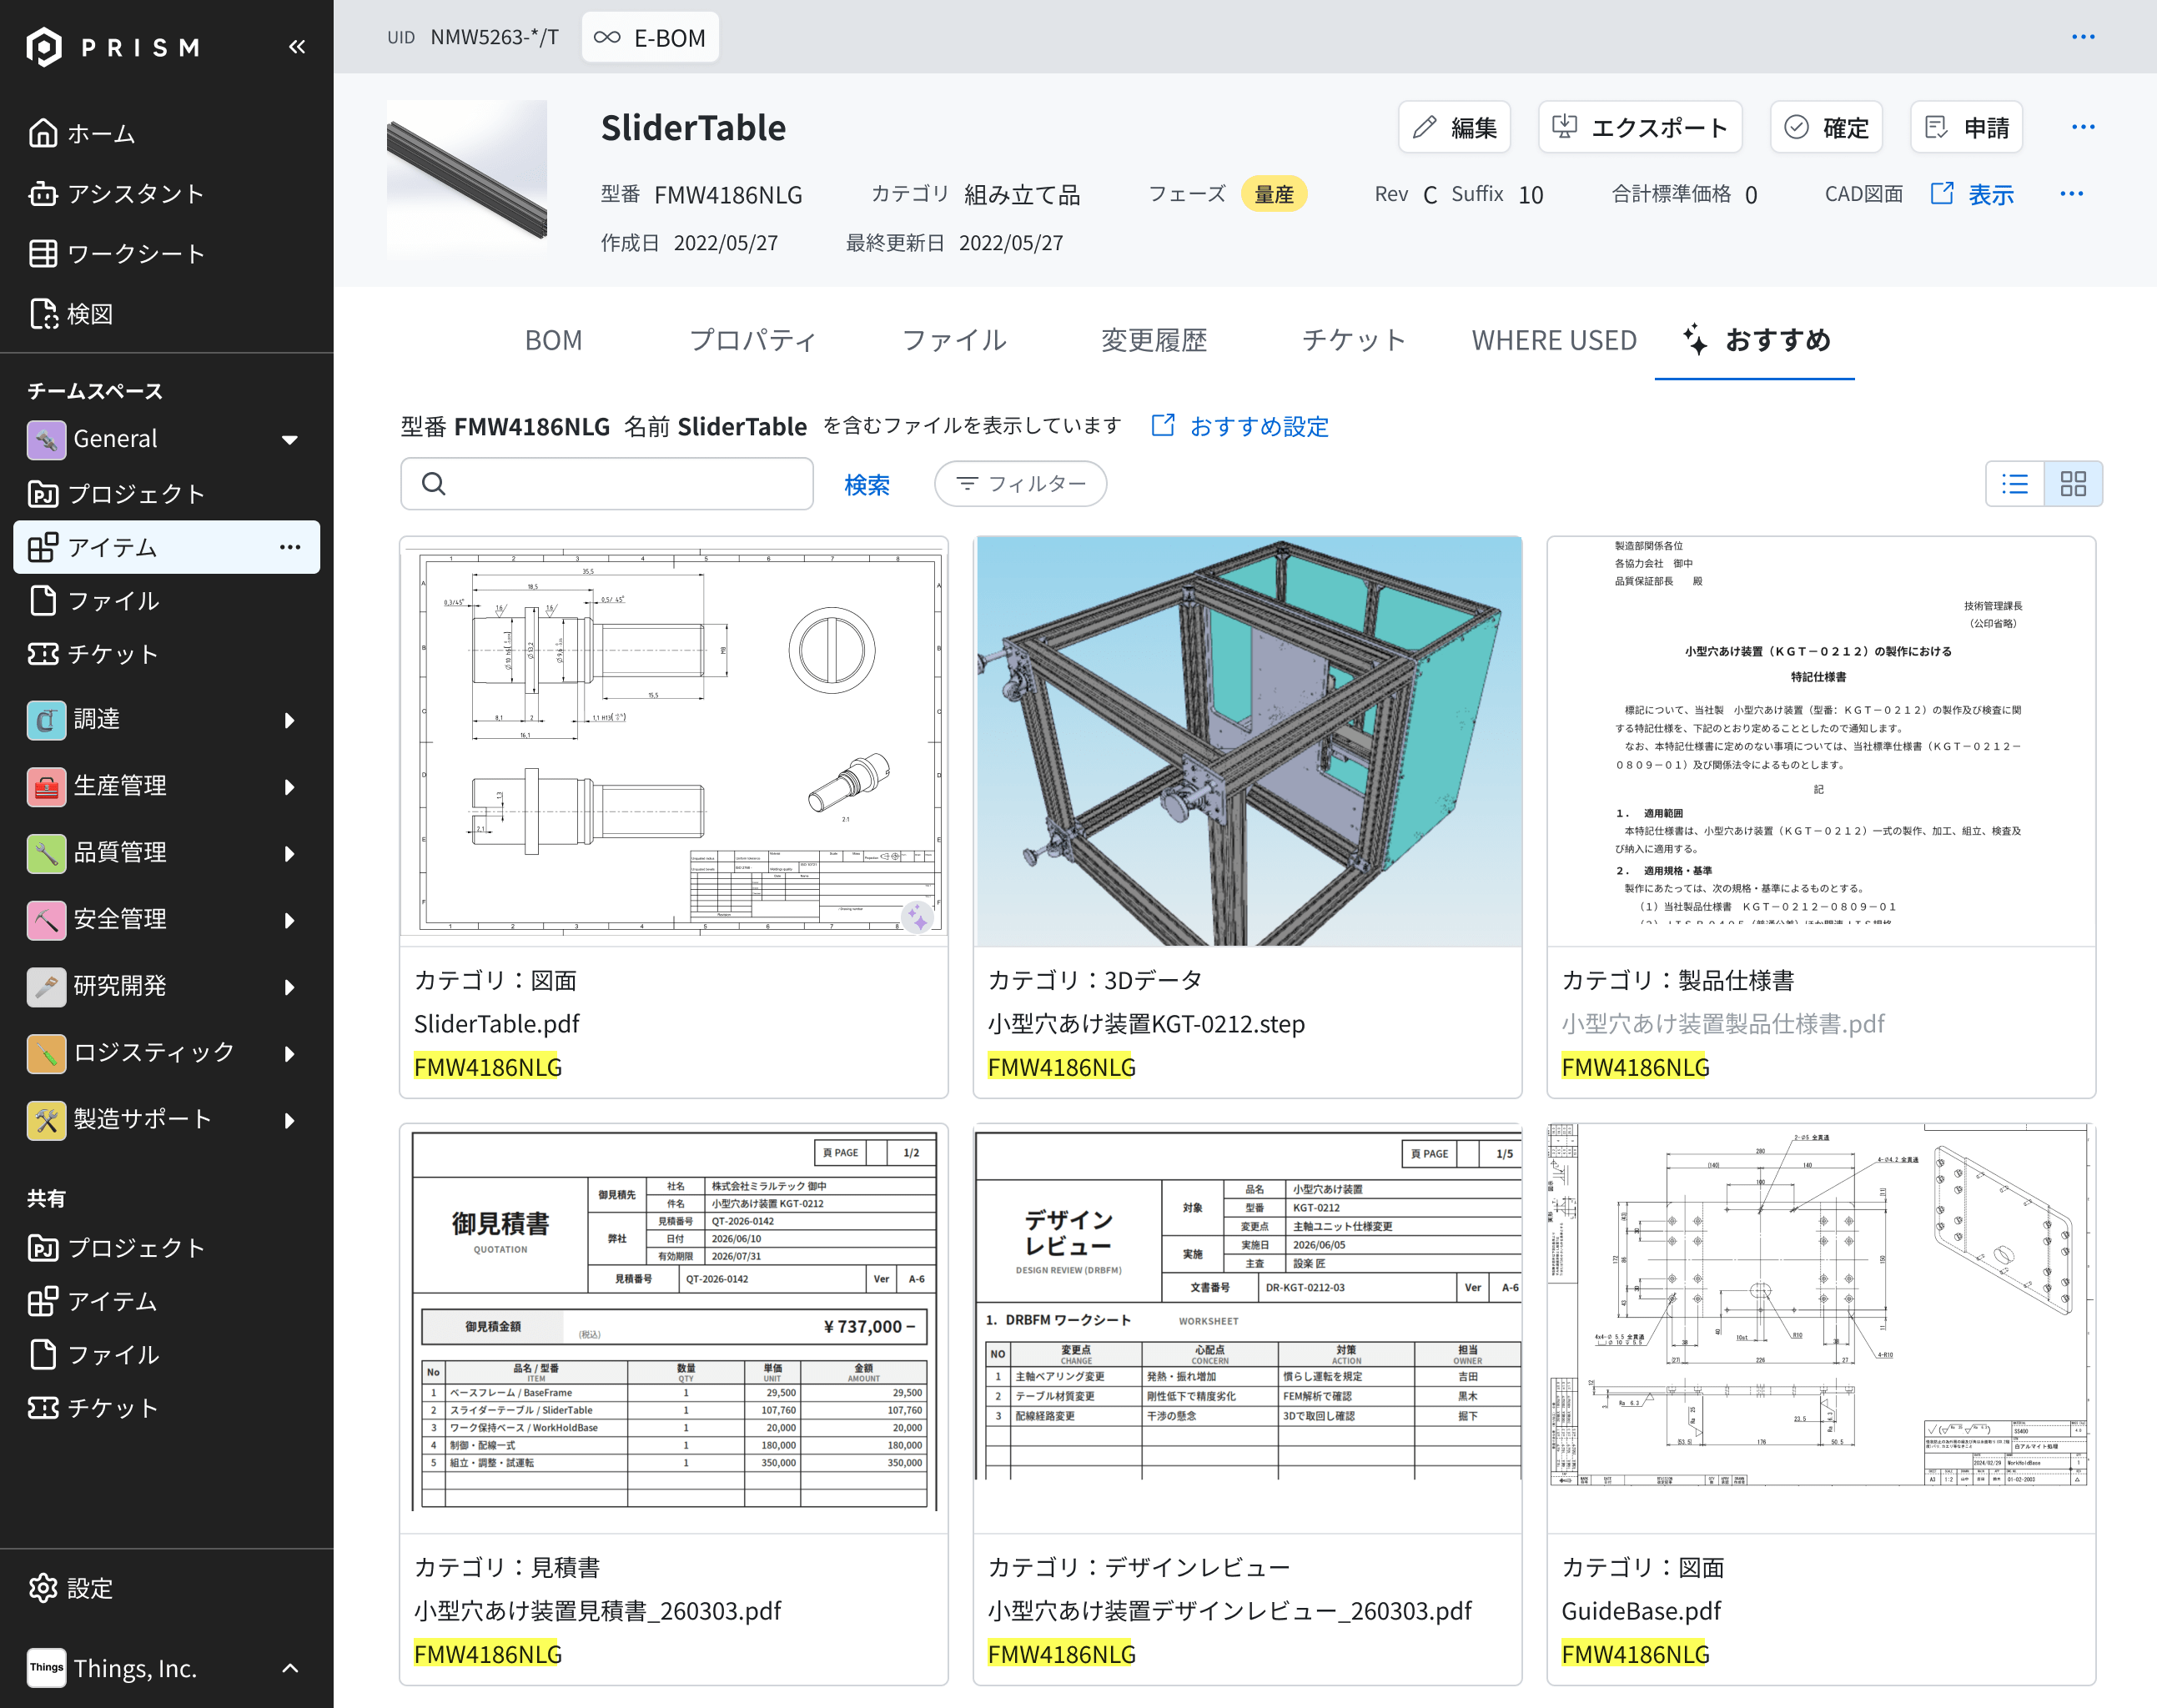Open the 御見積書 quotation thumbnail

(674, 1328)
